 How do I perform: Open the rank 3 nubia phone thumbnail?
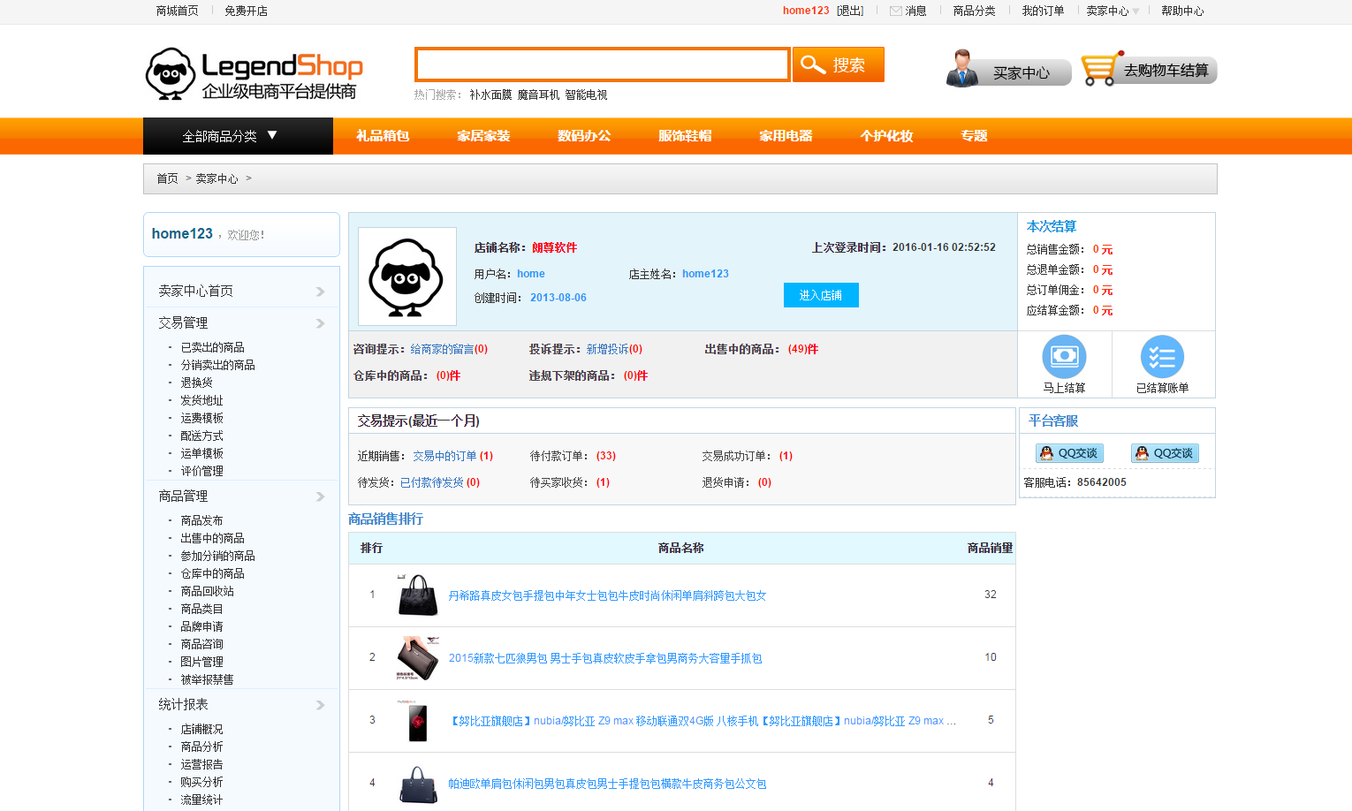(418, 721)
